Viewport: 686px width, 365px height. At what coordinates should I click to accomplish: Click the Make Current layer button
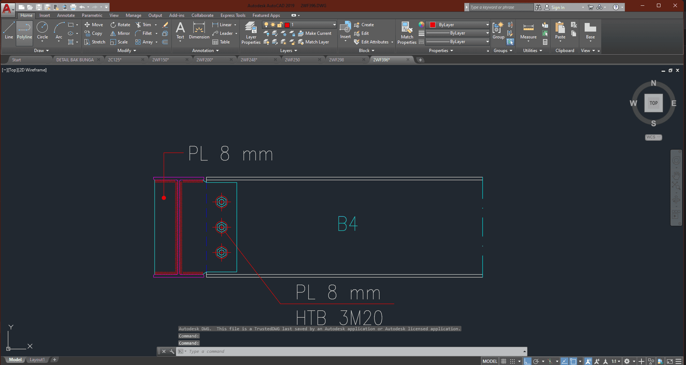(x=315, y=33)
